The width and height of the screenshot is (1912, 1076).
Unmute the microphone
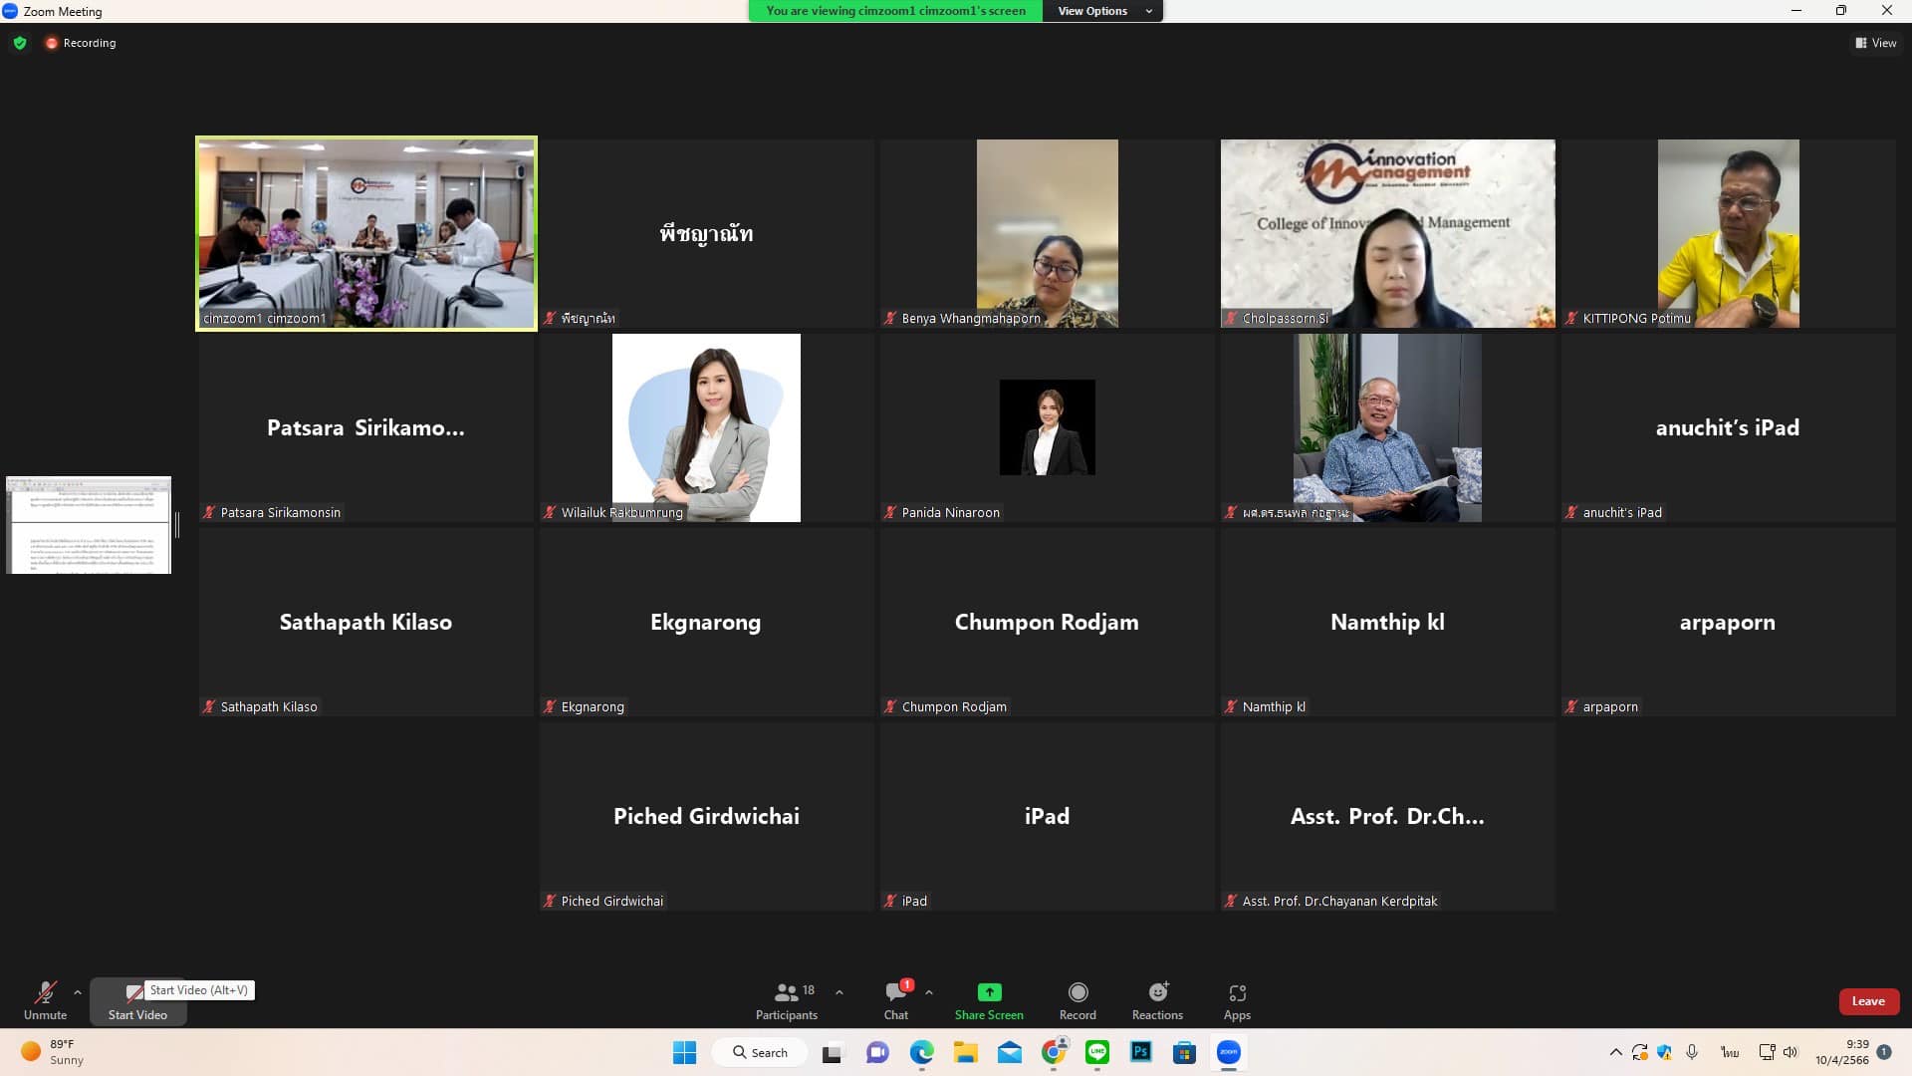pyautogui.click(x=45, y=1000)
